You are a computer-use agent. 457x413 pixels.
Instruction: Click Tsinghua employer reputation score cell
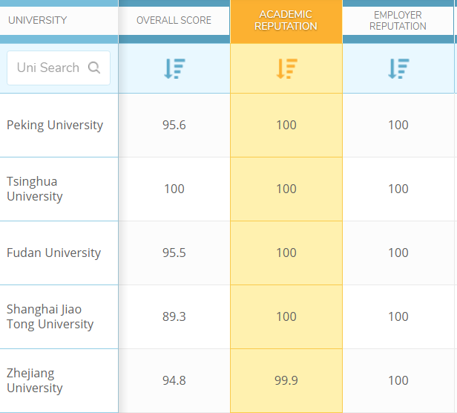point(398,189)
